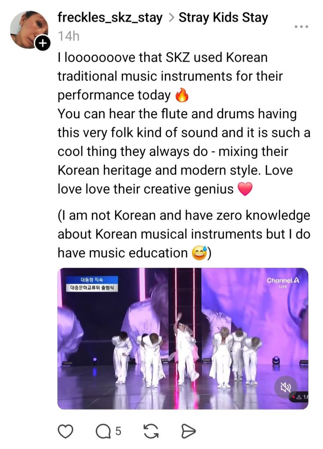Open the three-dot post options menu
This screenshot has width=323, height=449.
[301, 27]
